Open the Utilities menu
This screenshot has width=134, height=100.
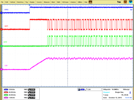tap(80, 2)
